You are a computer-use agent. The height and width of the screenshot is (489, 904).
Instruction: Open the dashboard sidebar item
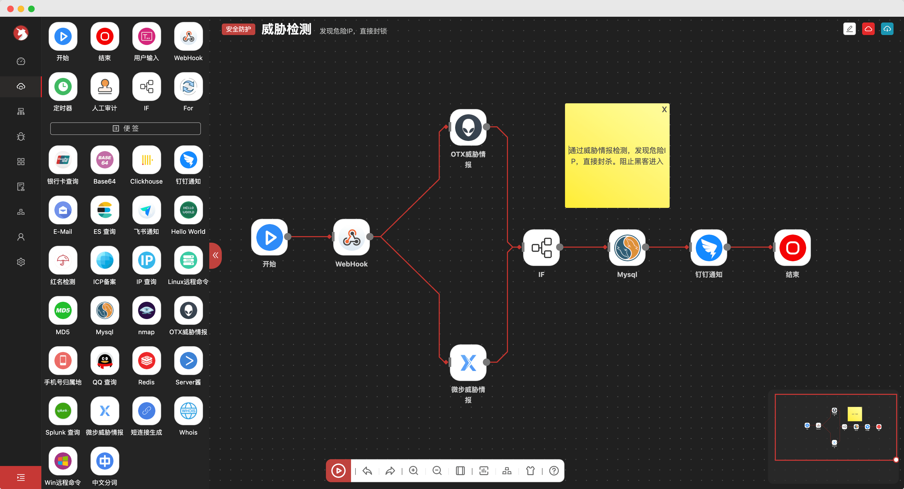21,61
